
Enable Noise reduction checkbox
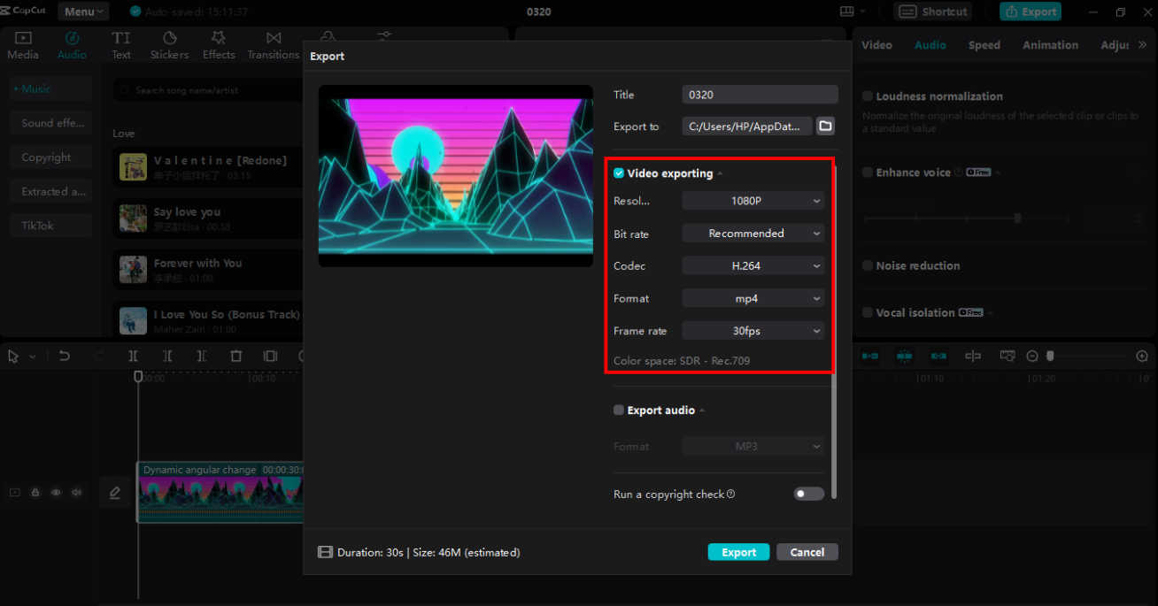868,265
